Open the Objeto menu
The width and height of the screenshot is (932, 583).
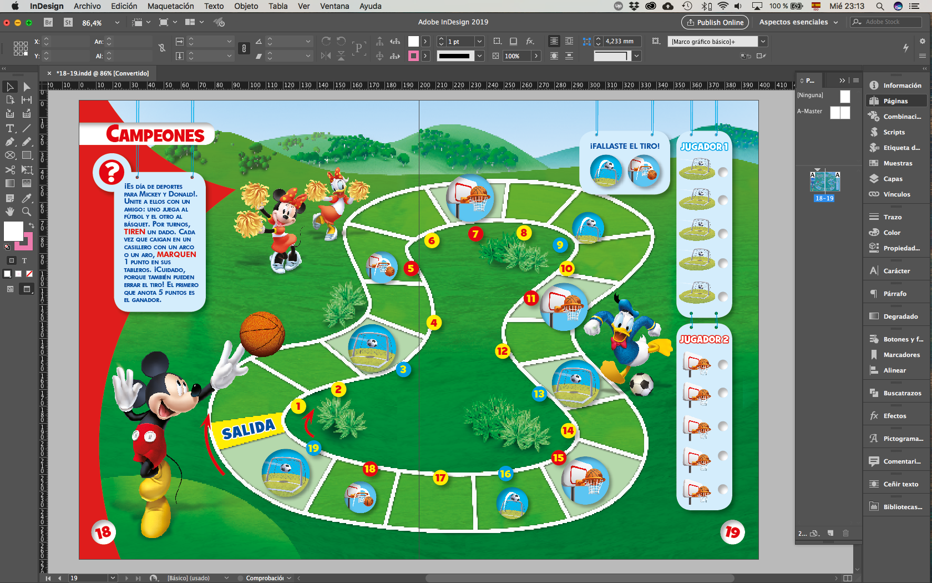pyautogui.click(x=246, y=6)
